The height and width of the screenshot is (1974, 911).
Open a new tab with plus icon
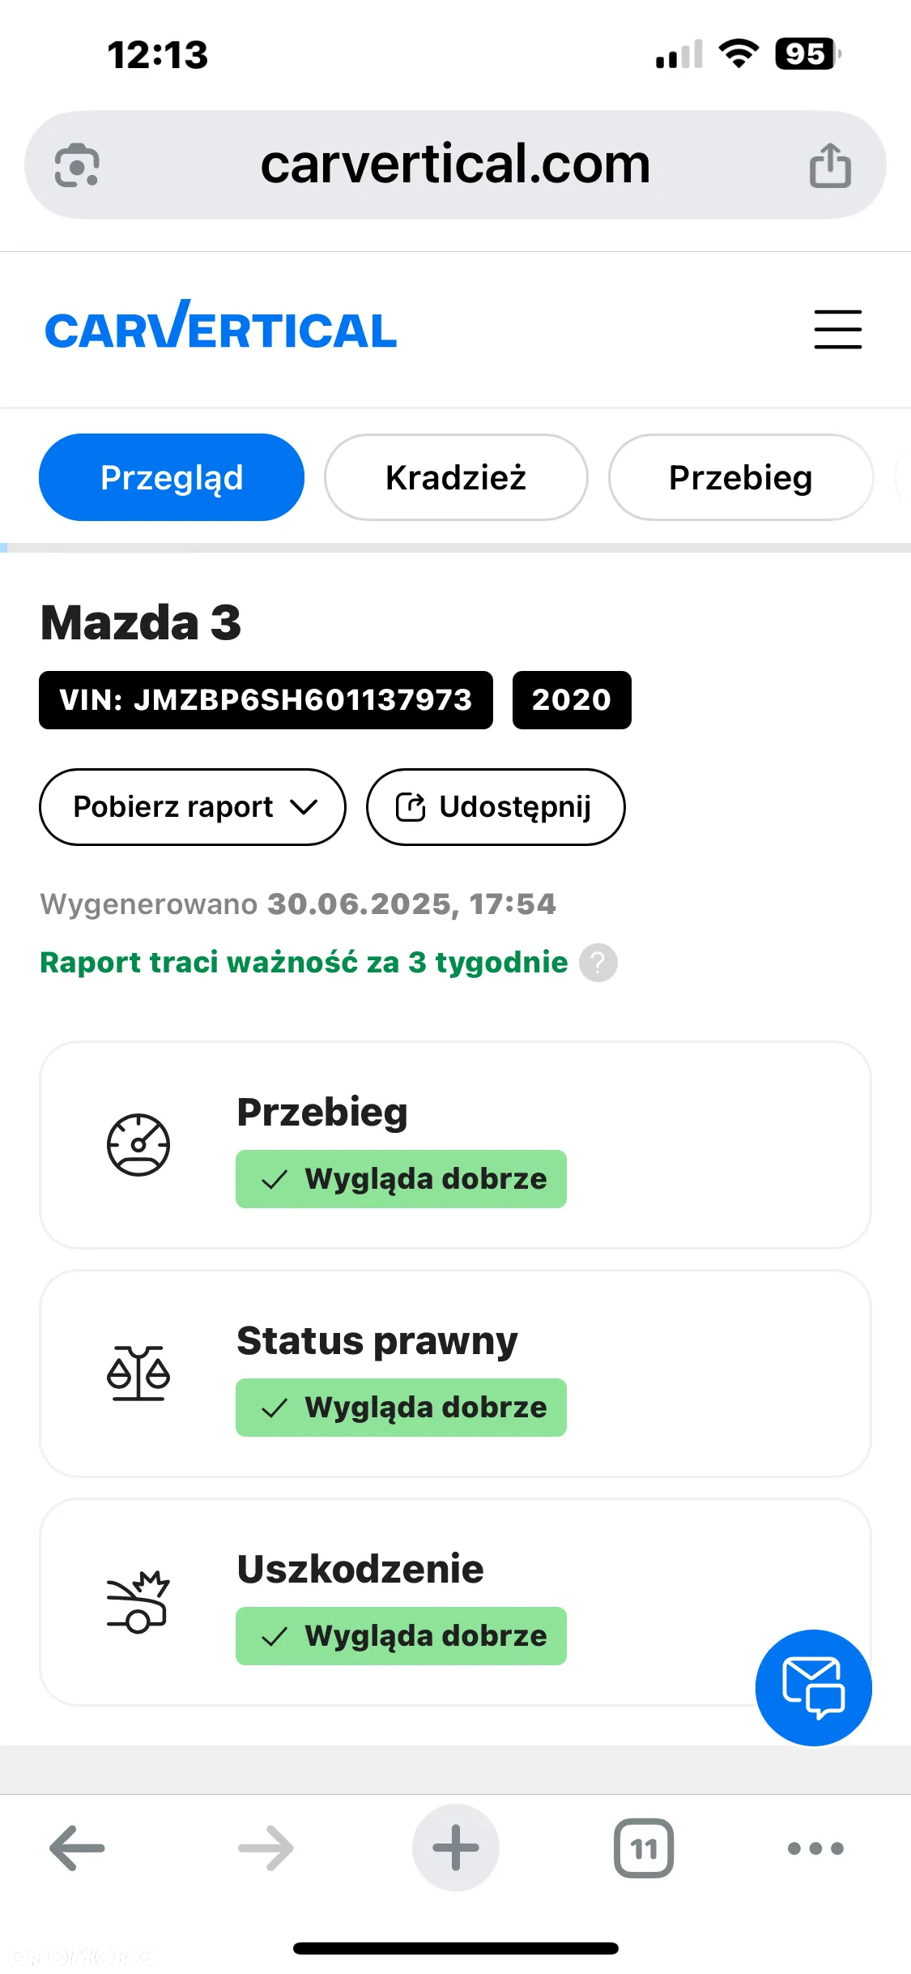point(456,1848)
